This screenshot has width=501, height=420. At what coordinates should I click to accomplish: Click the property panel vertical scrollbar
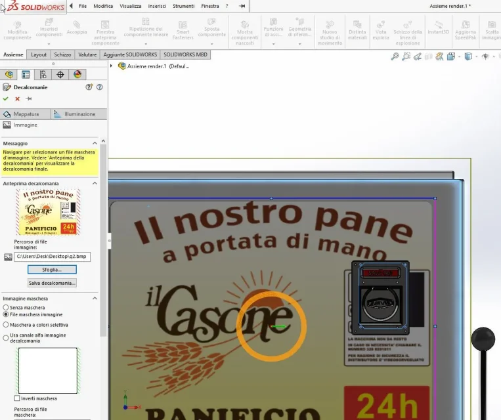pos(103,240)
